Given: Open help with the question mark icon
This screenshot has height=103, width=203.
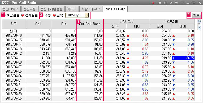Looking at the screenshot, I should coord(182,3).
